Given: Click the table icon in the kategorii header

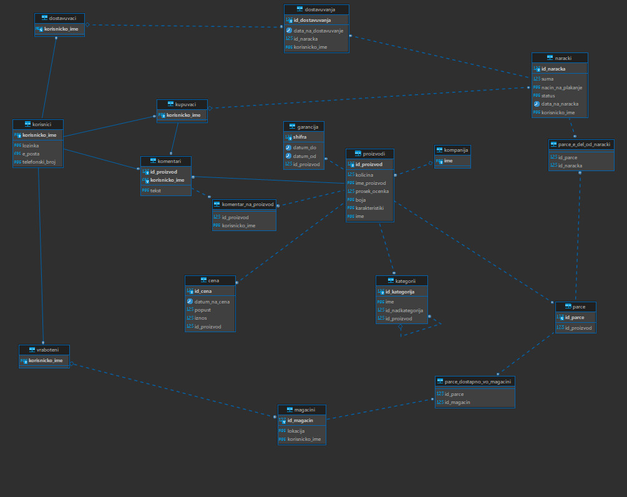Looking at the screenshot, I should (x=391, y=281).
